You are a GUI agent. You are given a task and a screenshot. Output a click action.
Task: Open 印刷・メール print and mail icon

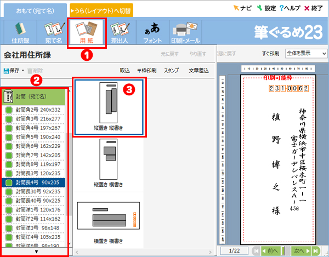point(186,33)
